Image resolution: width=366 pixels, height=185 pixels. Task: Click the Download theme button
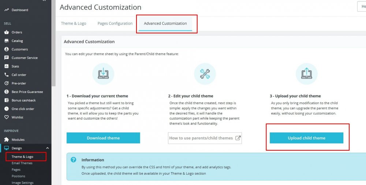coord(103,138)
